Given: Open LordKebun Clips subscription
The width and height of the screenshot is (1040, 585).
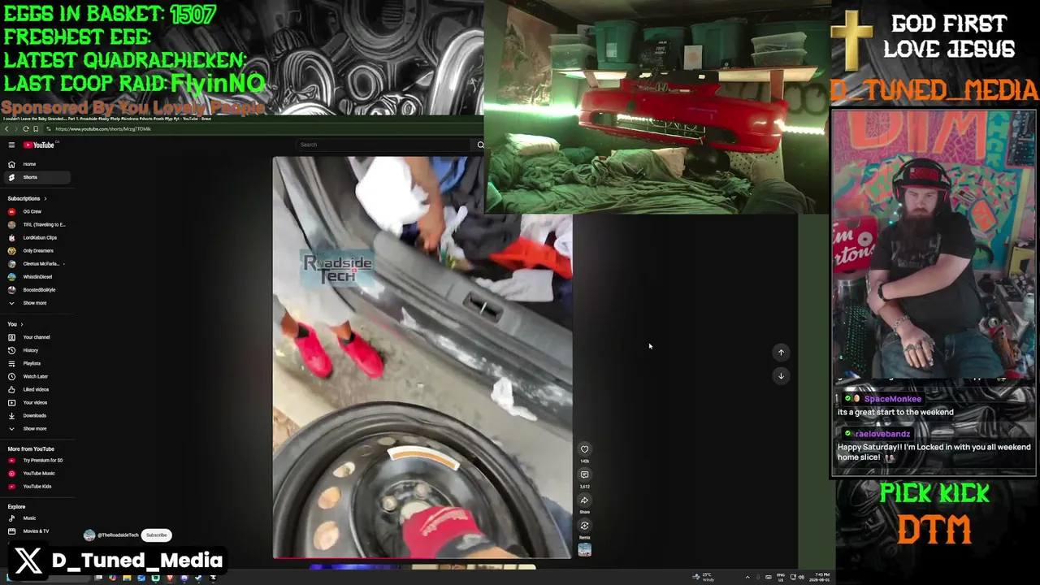Looking at the screenshot, I should 38,237.
